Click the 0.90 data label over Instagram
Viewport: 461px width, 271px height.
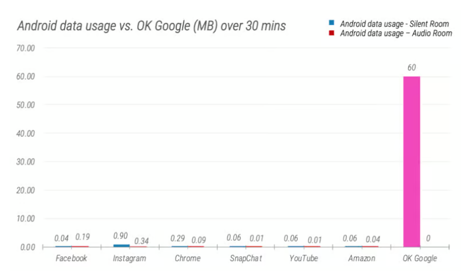pyautogui.click(x=119, y=236)
